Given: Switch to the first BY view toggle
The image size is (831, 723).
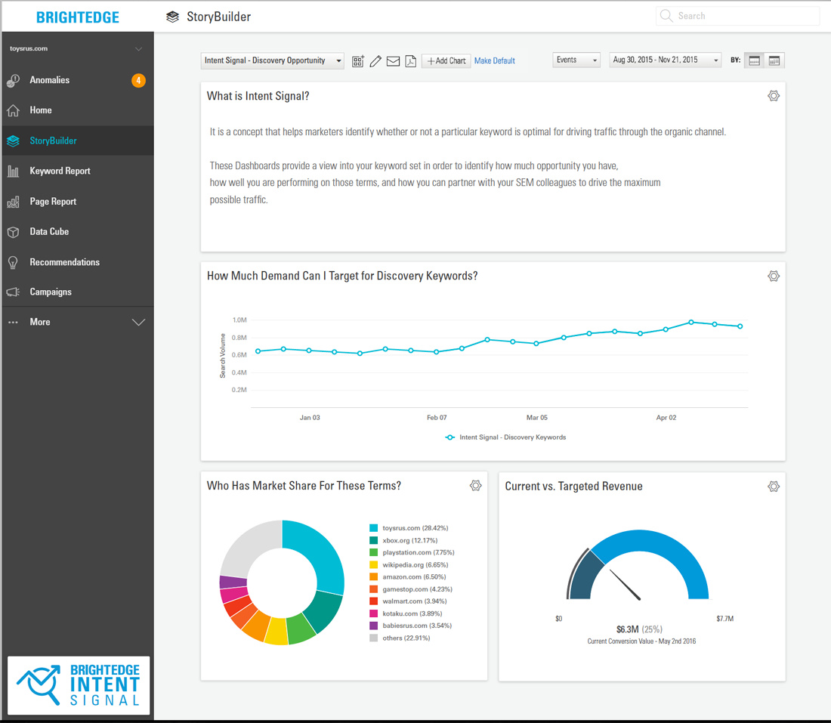Looking at the screenshot, I should (x=754, y=60).
